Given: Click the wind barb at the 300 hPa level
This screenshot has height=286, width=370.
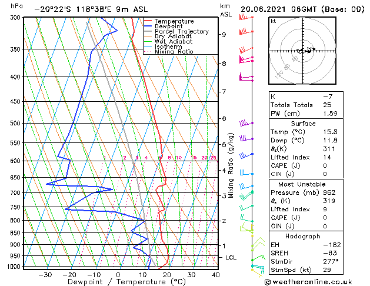Looking at the screenshot, I should 246,18.
